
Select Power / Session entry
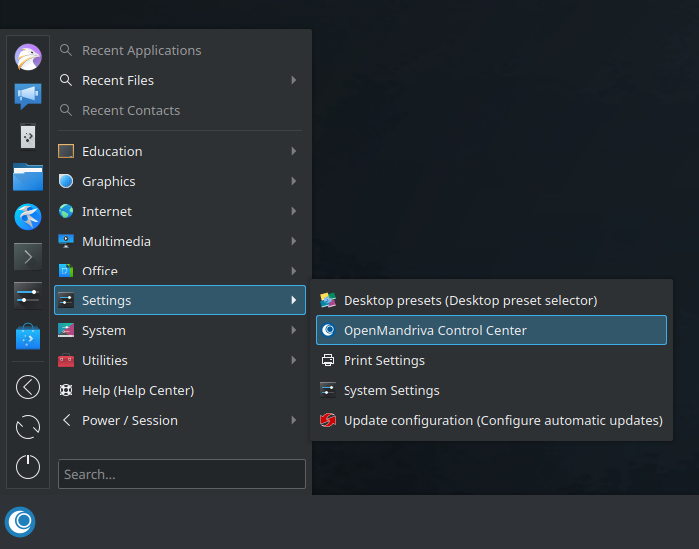click(x=180, y=420)
